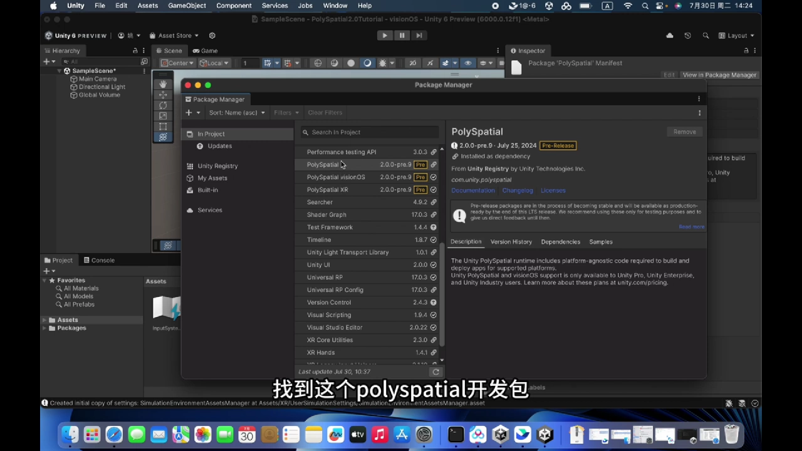Click the Play button
The width and height of the screenshot is (802, 451).
(x=385, y=36)
